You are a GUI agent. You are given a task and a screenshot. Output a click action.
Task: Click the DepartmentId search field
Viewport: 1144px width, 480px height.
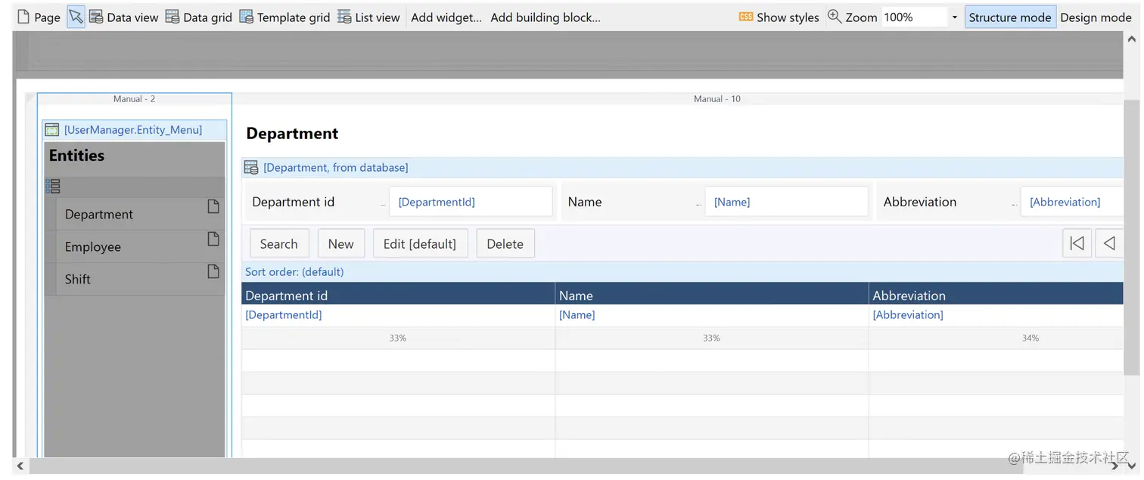click(471, 202)
